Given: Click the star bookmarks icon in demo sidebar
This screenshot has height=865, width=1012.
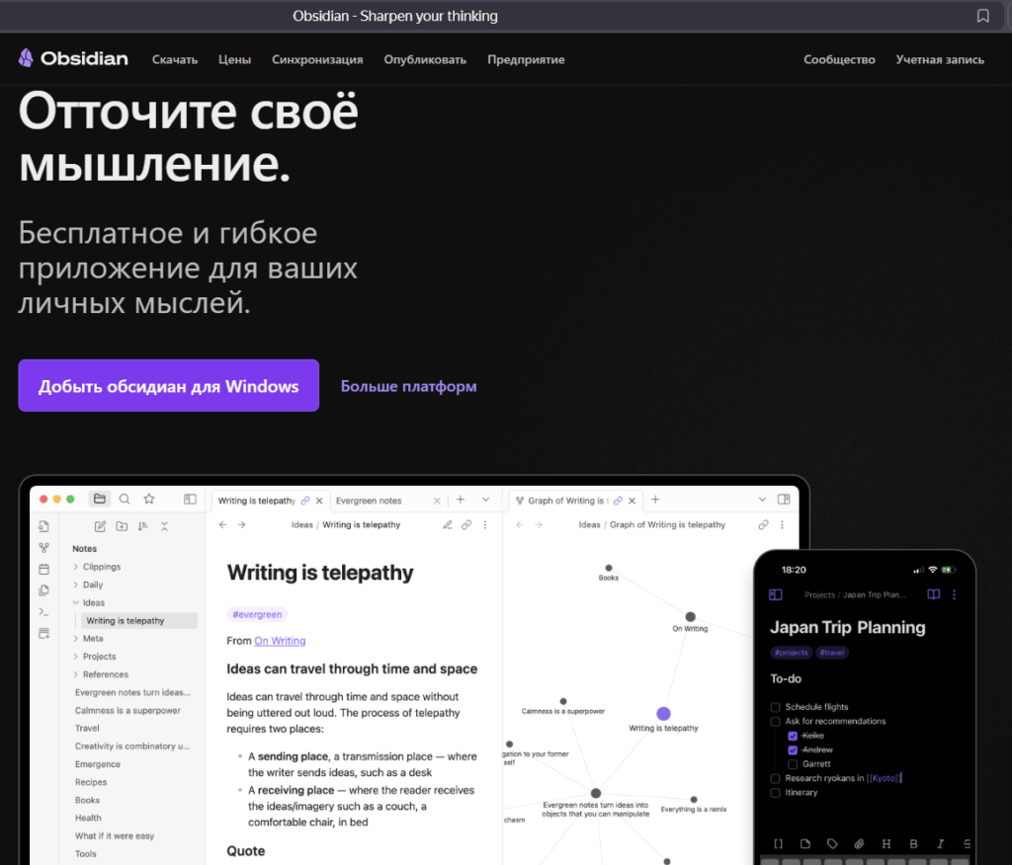Looking at the screenshot, I should coord(149,499).
